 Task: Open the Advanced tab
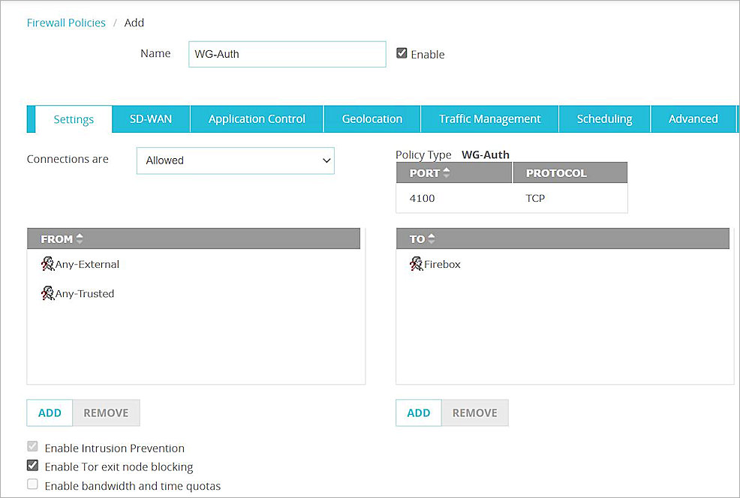point(693,118)
